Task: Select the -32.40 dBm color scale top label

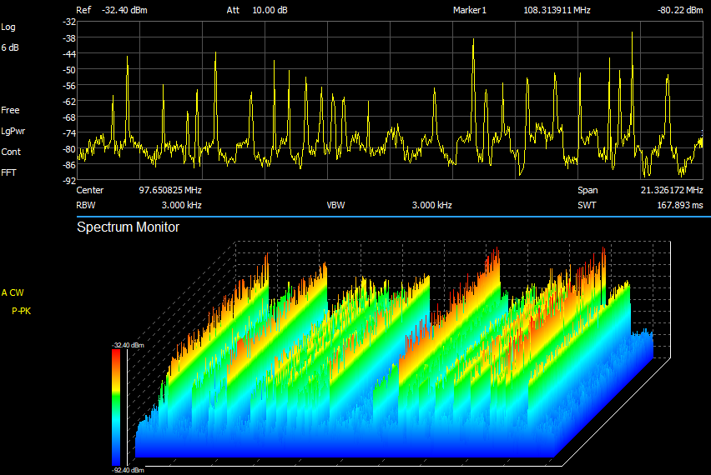Action: (128, 345)
